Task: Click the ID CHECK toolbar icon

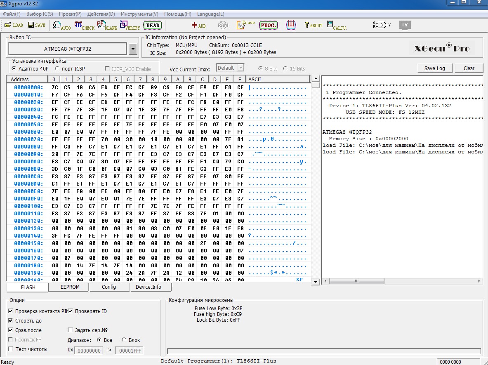Action: click(84, 26)
